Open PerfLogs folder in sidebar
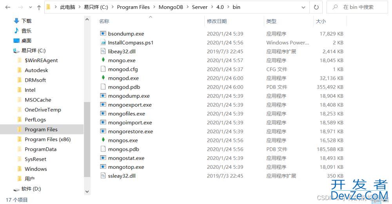 35,120
